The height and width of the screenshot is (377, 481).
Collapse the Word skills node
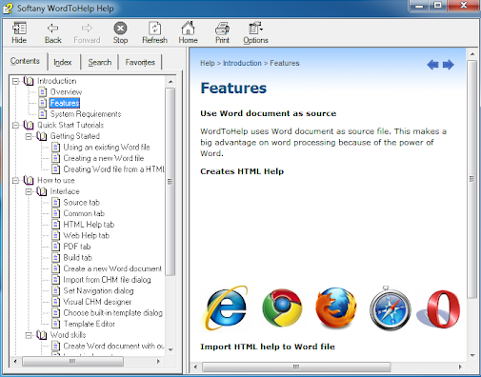pyautogui.click(x=29, y=335)
